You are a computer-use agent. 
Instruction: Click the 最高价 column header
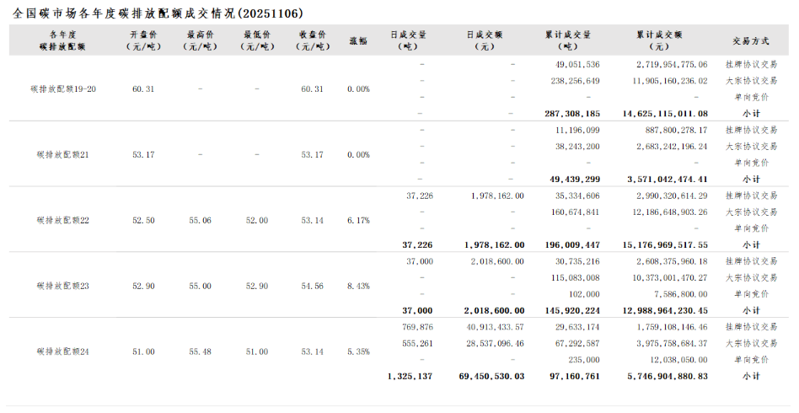(x=200, y=40)
